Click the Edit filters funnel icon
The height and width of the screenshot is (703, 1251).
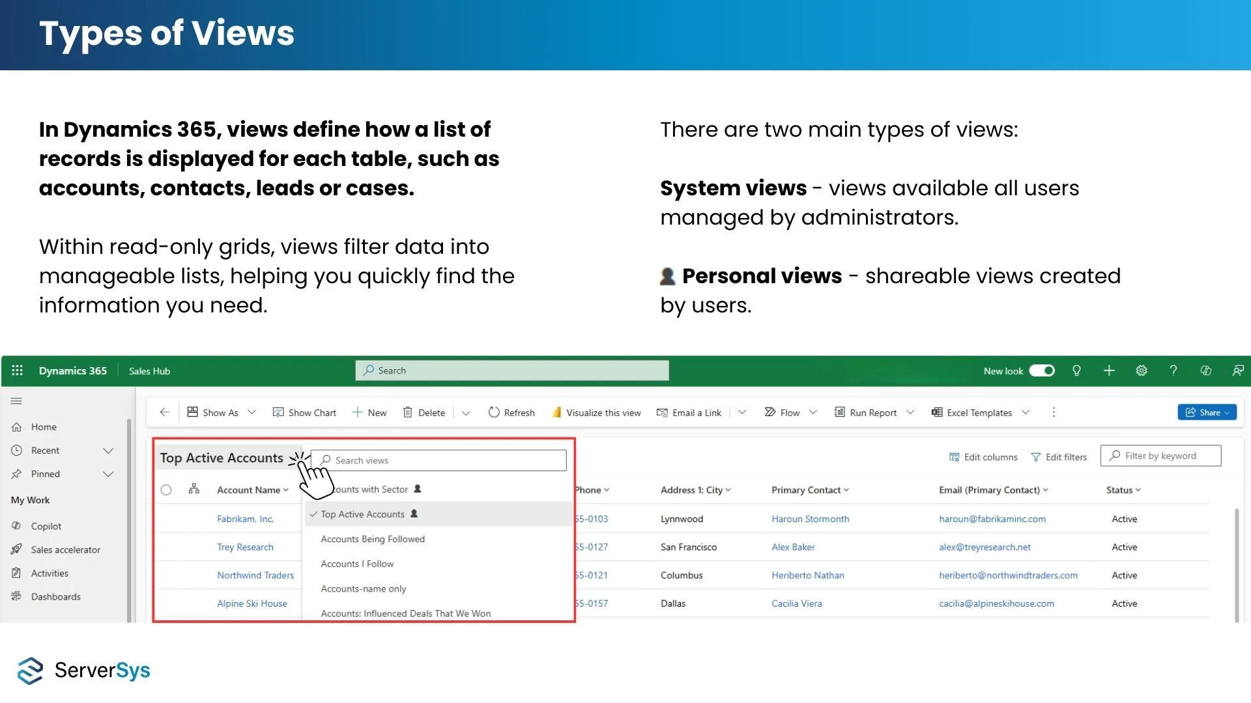pos(1036,457)
